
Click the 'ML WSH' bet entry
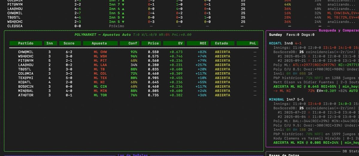point(100,56)
